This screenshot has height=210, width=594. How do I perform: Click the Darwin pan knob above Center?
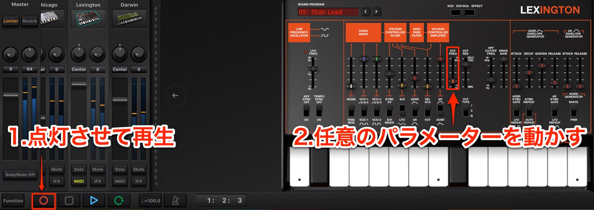click(120, 54)
